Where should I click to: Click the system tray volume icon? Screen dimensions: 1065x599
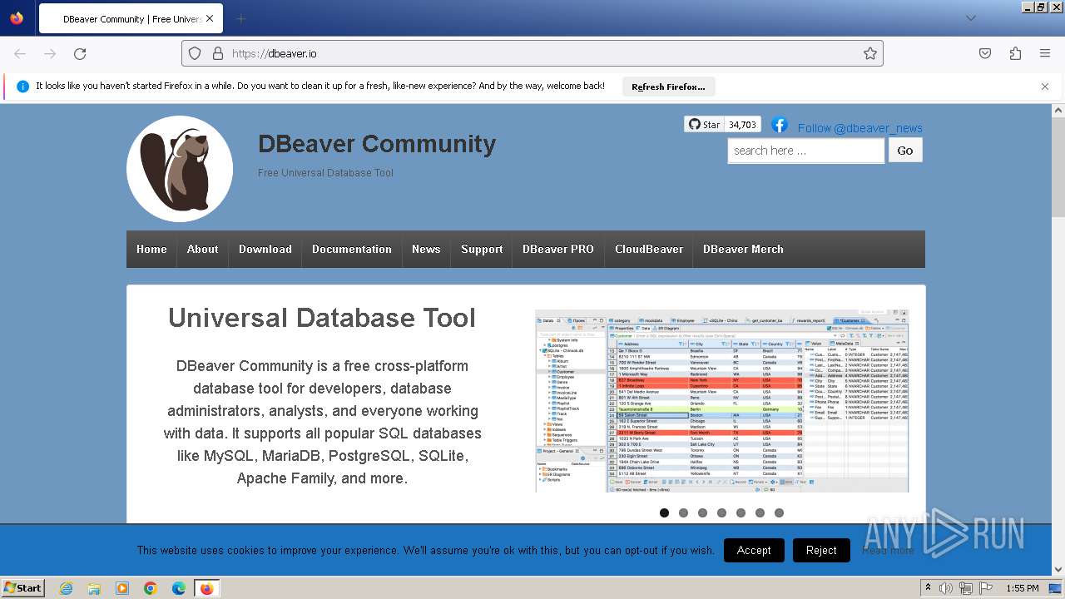pos(946,588)
